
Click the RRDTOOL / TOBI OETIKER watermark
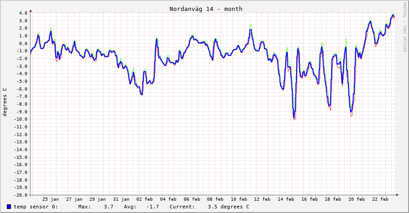pos(404,27)
